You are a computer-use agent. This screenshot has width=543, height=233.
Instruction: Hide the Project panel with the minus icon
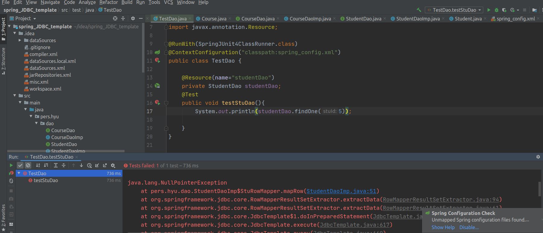pos(141,18)
